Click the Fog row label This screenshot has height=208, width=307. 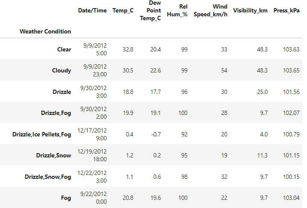click(66, 198)
